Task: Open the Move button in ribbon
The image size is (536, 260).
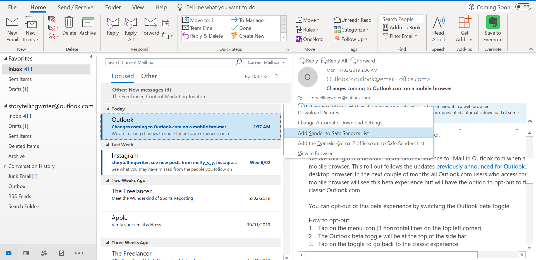Action: coord(307,20)
